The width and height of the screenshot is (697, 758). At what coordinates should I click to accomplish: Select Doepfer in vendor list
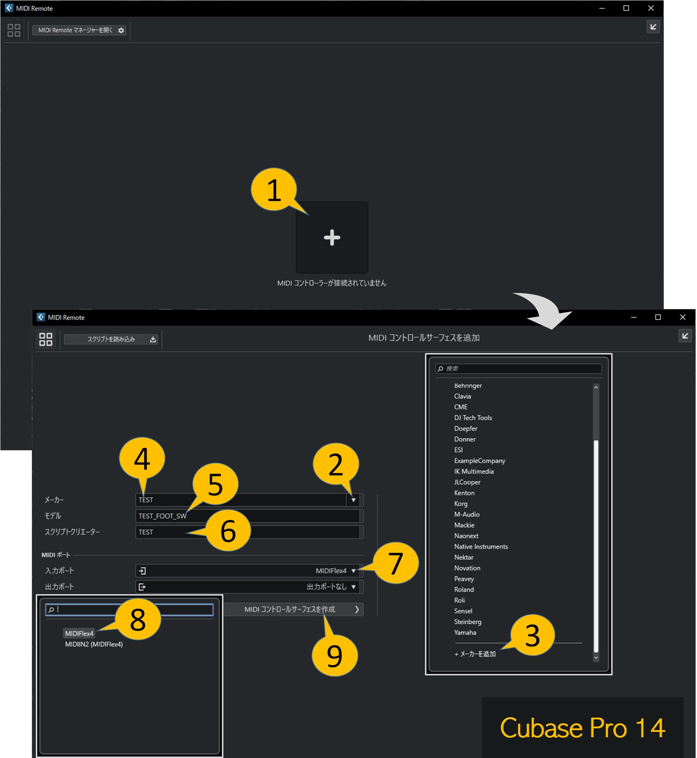[x=466, y=429]
